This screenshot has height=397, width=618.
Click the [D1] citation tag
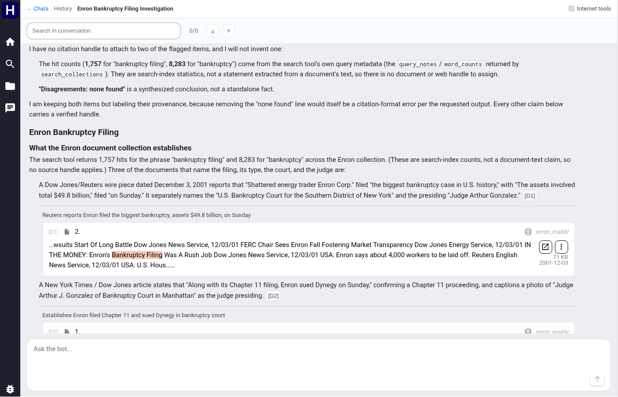coord(530,196)
